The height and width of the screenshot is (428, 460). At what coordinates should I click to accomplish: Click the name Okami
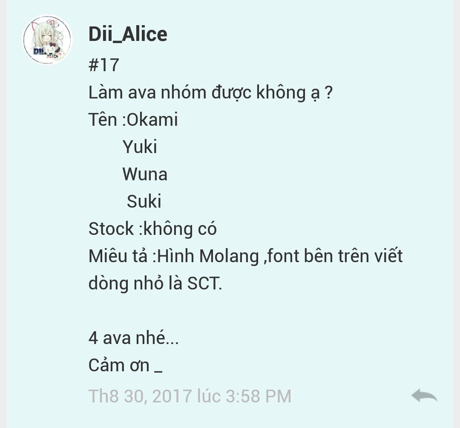[152, 120]
